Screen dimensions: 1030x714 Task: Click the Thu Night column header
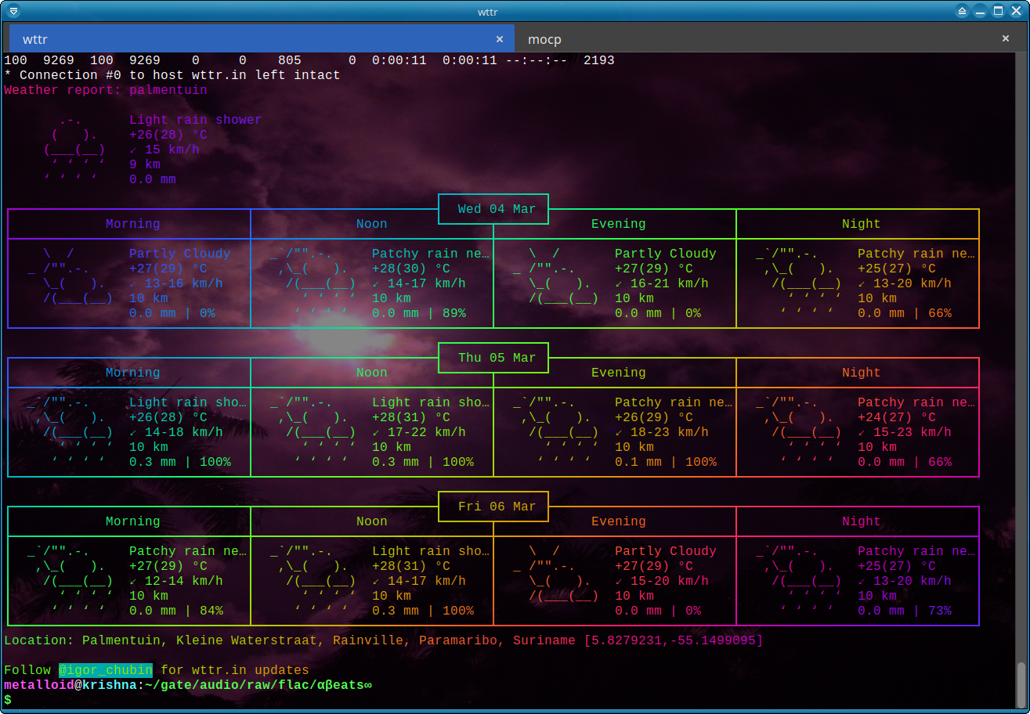click(861, 373)
